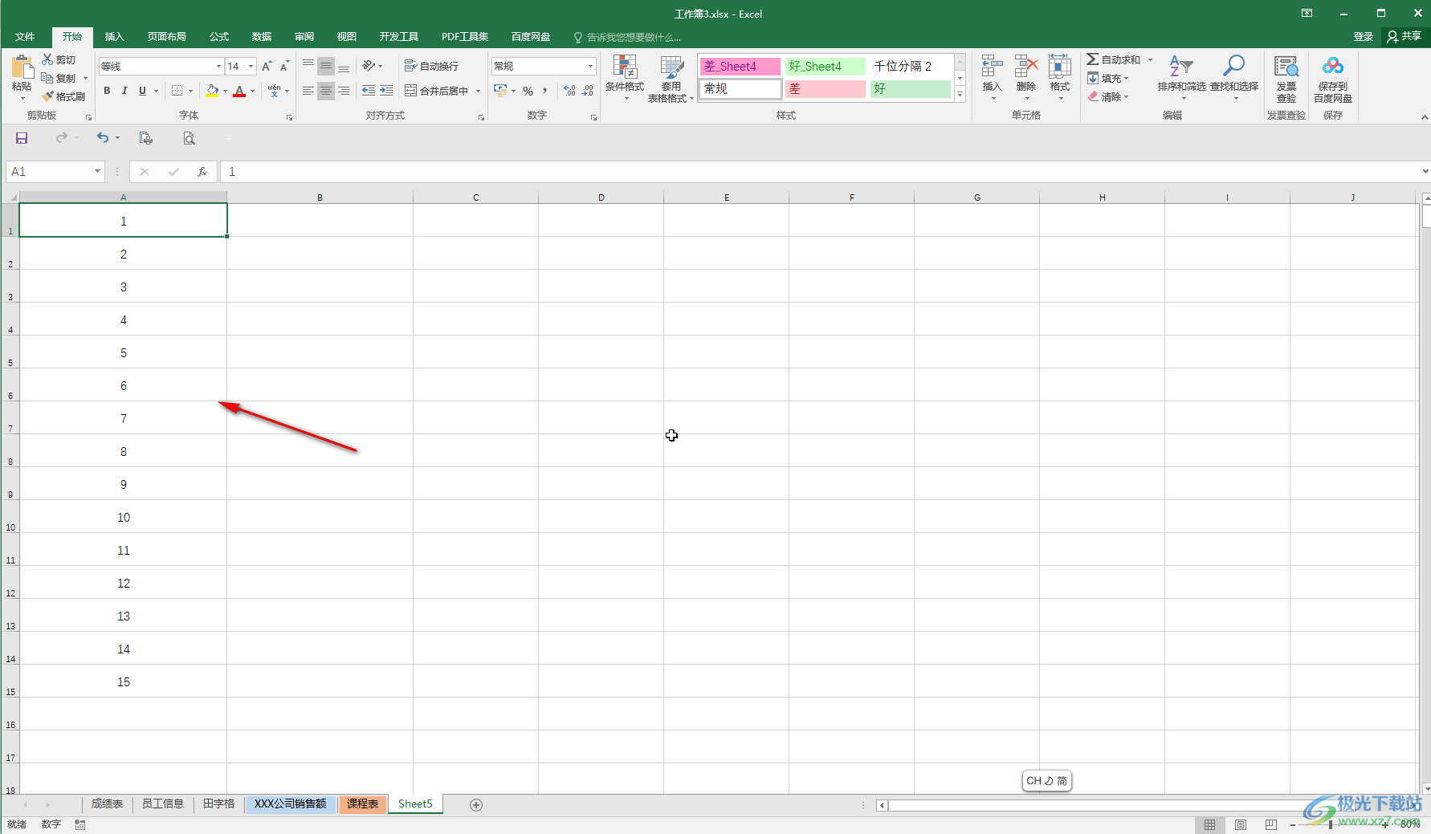Screen dimensions: 1431x834
Task: Click the text orientation icon
Action: tap(369, 66)
